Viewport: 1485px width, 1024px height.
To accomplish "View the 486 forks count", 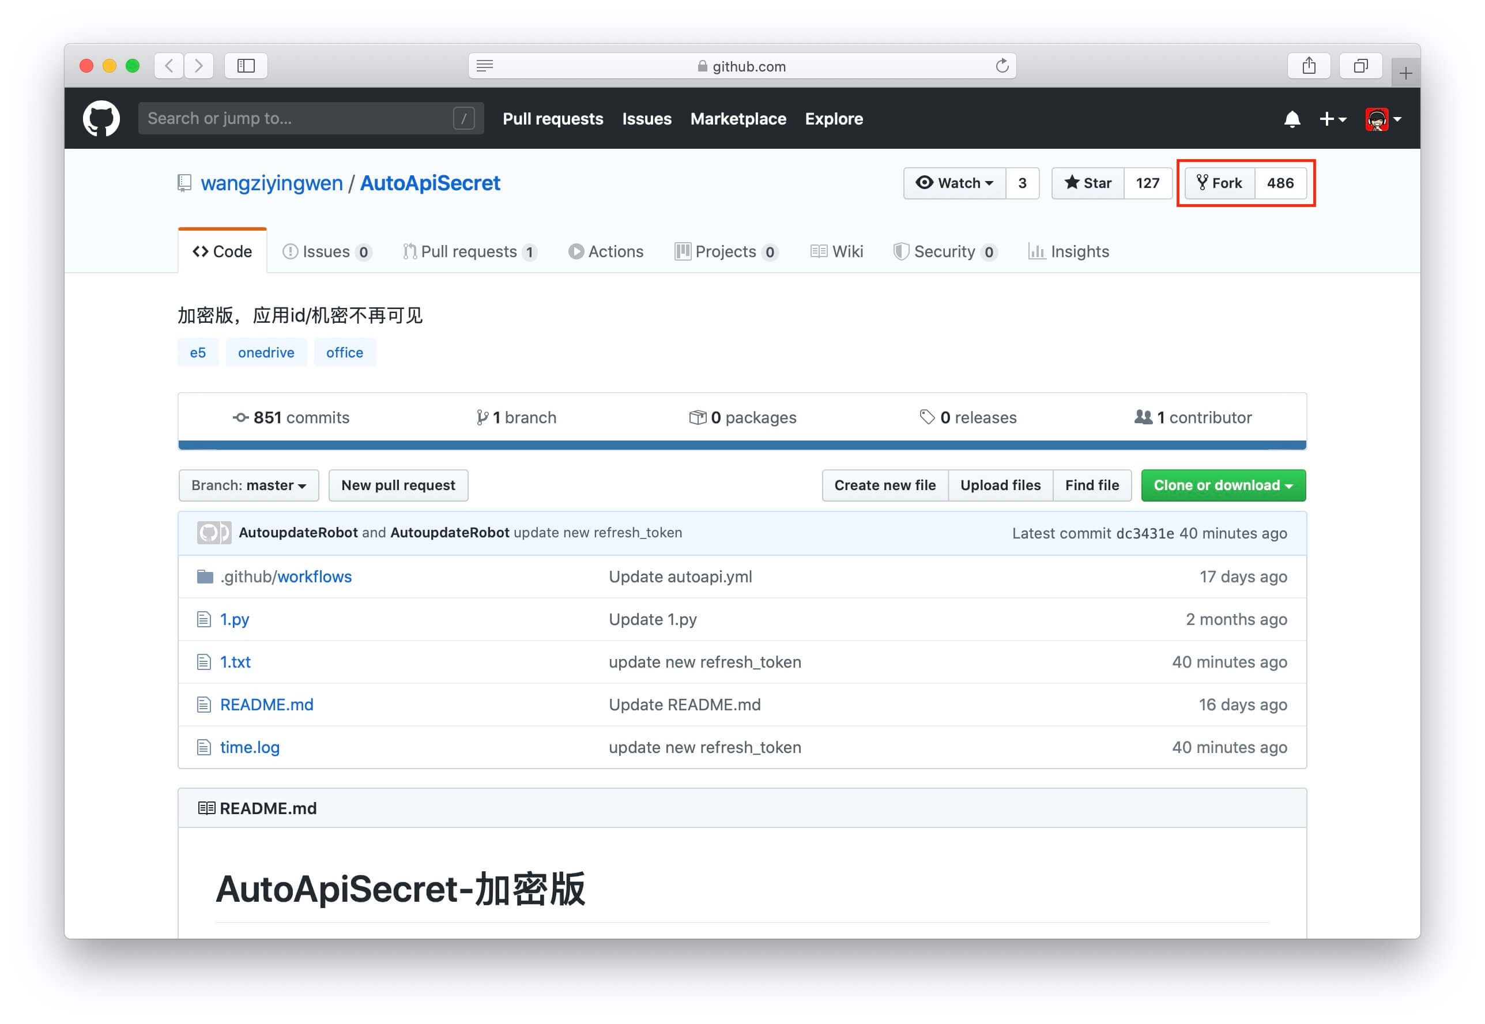I will (1280, 183).
